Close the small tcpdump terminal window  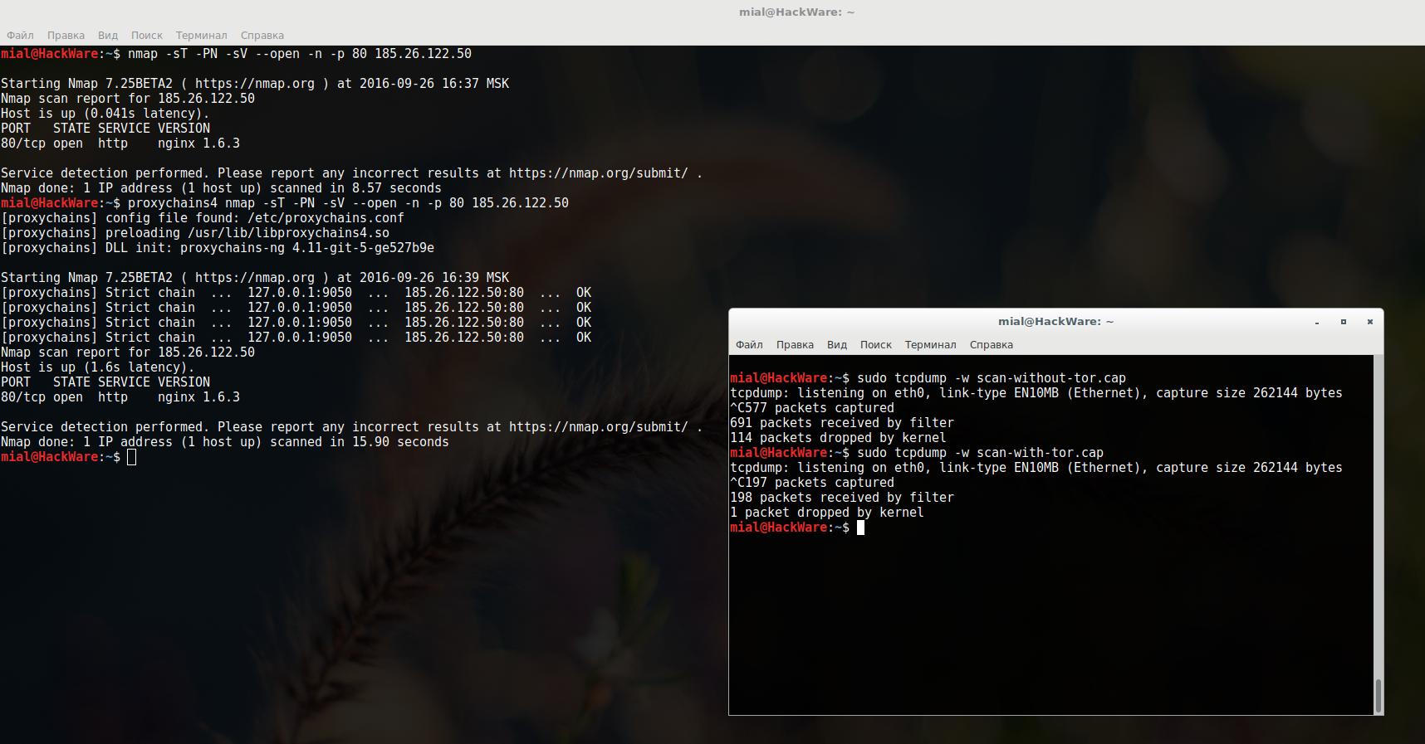pos(1370,322)
